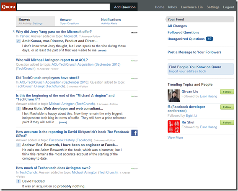238x191 pixels.
Task: Open the Yahoo topic link
Action: 24,36
